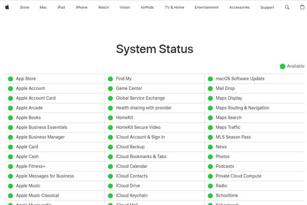Click the status dot beside Game Center
This screenshot has width=307, height=205.
[x=111, y=89]
